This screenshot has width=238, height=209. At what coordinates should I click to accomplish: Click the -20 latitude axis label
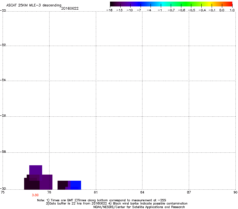(3, 10)
